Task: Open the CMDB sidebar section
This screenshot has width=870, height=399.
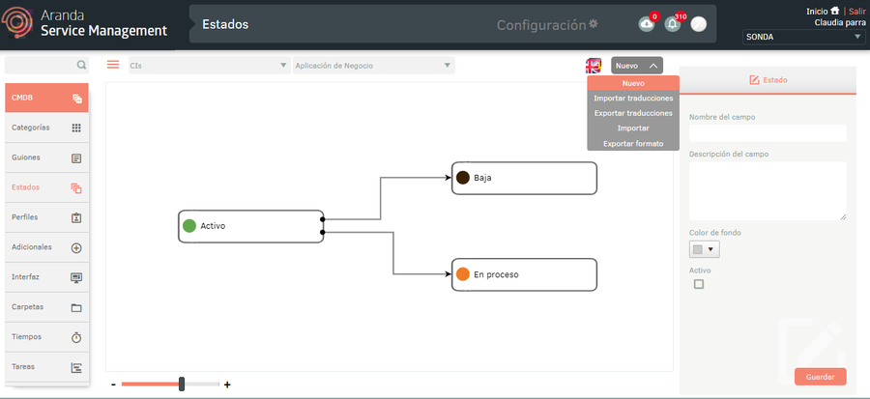Action: 46,99
